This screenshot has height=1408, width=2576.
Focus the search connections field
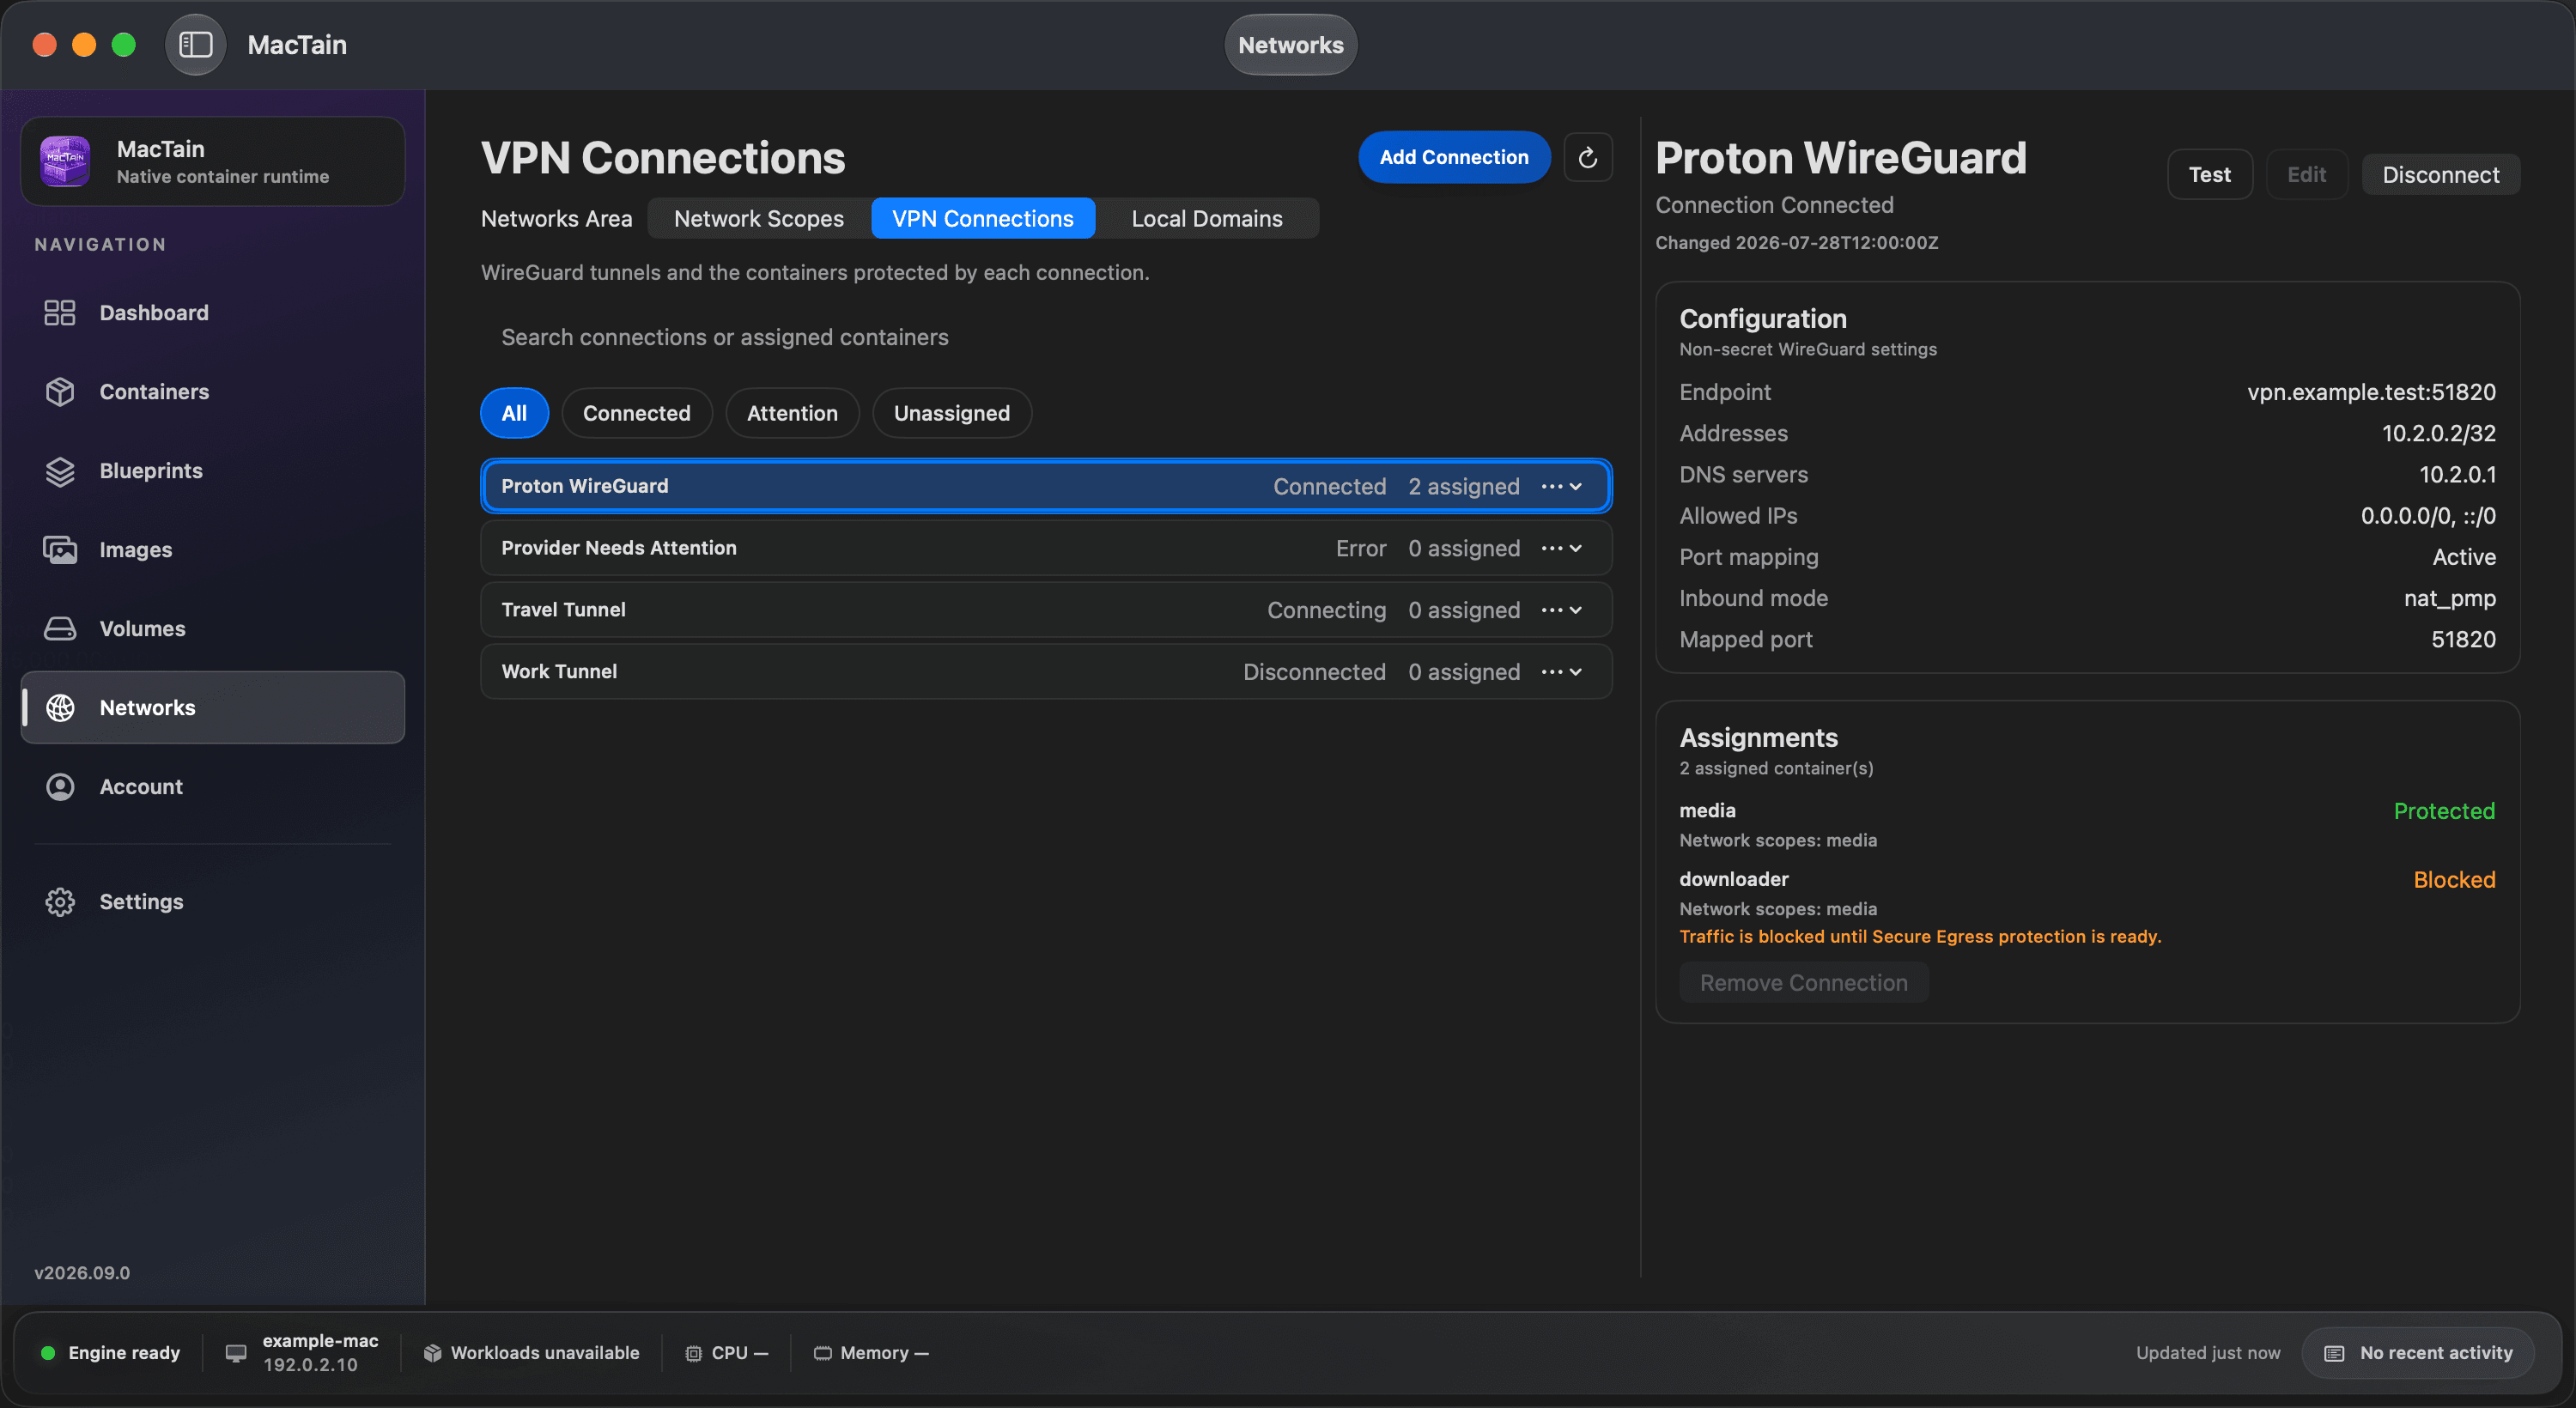click(x=1046, y=337)
